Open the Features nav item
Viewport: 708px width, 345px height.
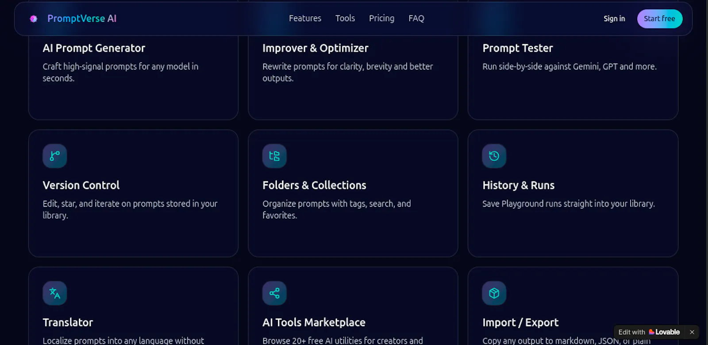point(305,18)
